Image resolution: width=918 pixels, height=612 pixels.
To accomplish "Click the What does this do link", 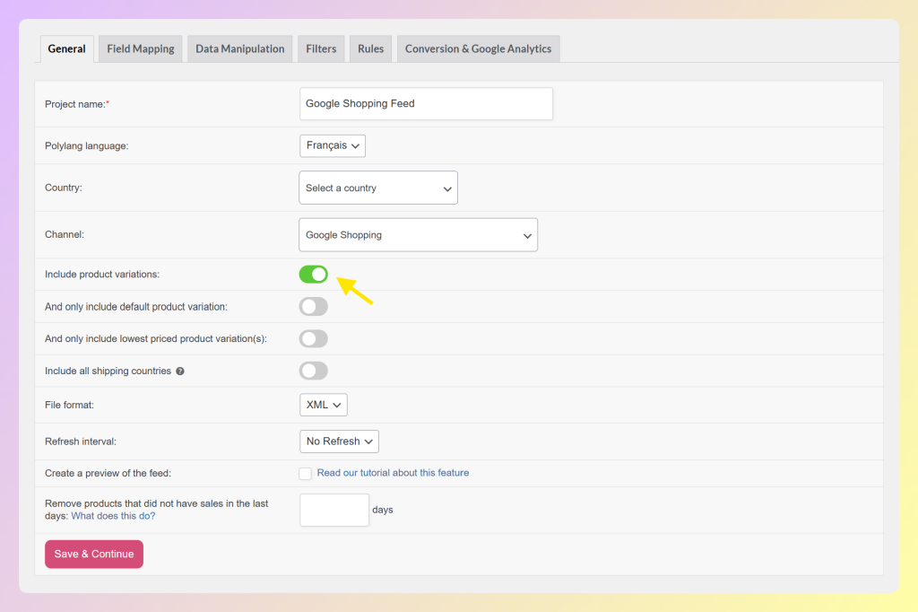I will click(113, 515).
